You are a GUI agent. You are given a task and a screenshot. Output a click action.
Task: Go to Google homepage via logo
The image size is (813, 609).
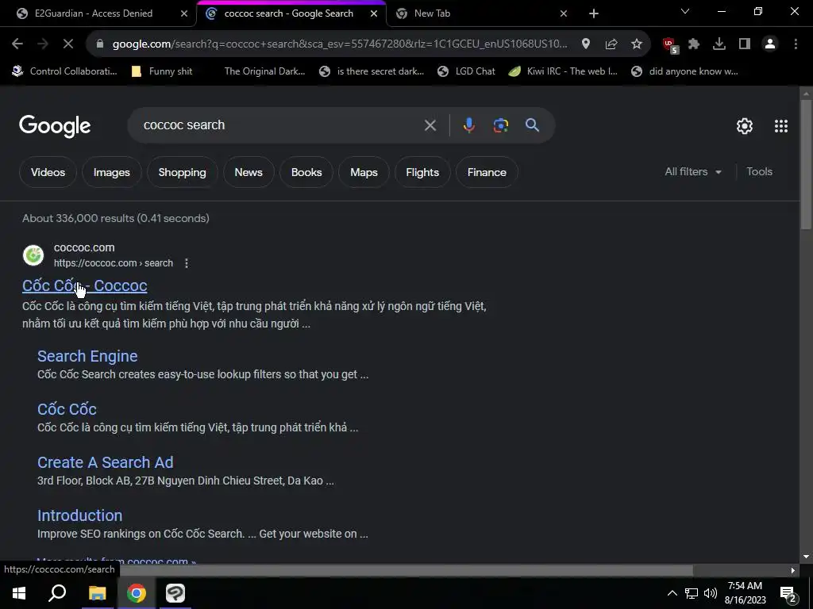[55, 126]
